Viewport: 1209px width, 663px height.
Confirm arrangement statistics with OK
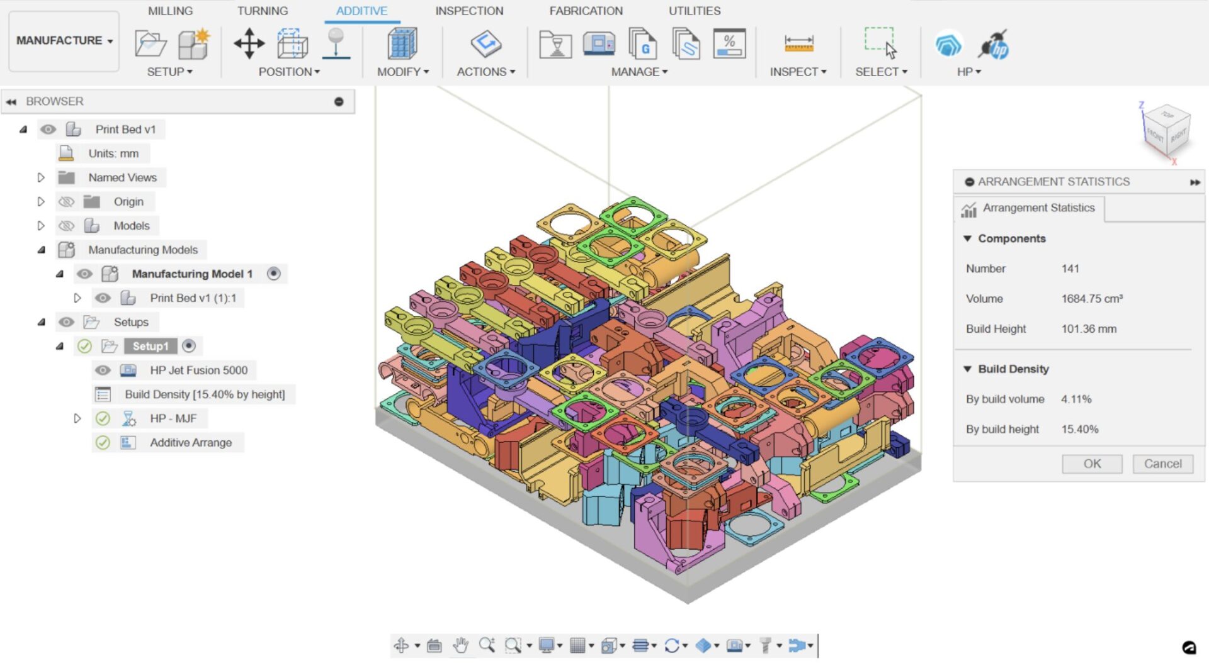click(1091, 464)
